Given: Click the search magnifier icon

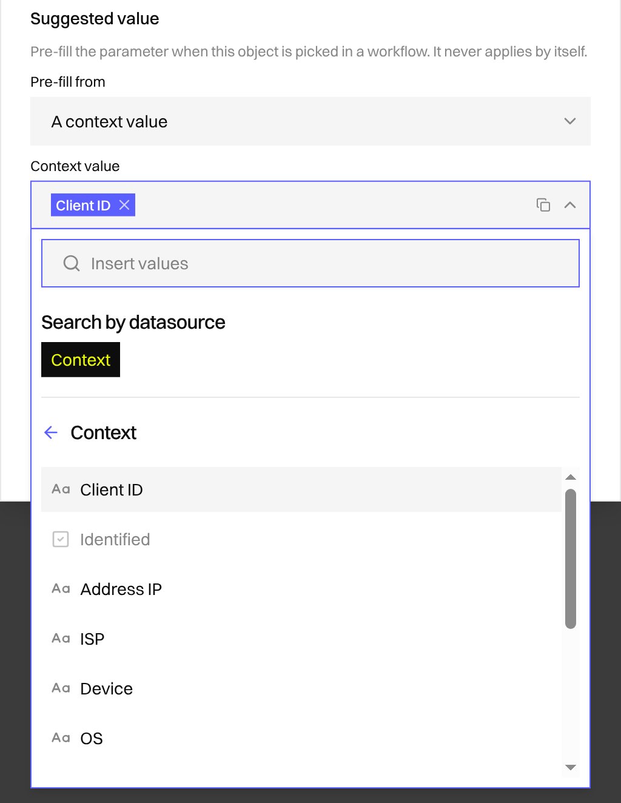Looking at the screenshot, I should [72, 263].
